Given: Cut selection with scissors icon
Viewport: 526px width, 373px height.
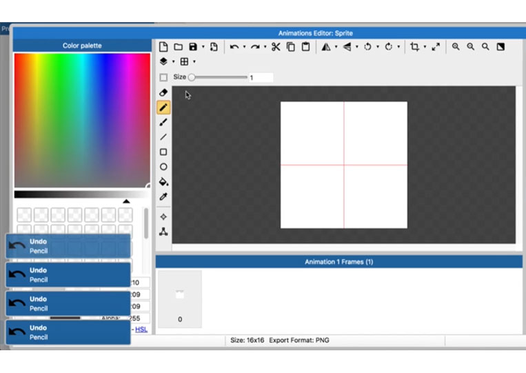Looking at the screenshot, I should click(276, 47).
